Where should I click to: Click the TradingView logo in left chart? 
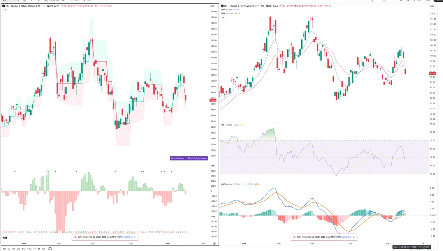tap(5, 238)
